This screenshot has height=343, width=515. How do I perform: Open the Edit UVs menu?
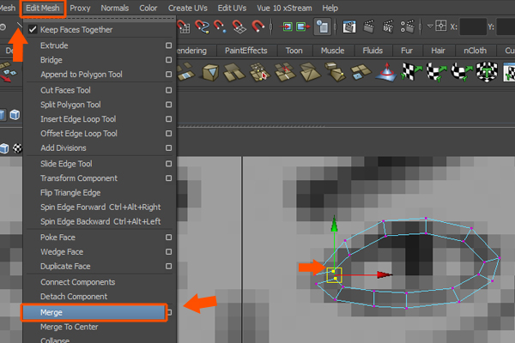point(232,8)
